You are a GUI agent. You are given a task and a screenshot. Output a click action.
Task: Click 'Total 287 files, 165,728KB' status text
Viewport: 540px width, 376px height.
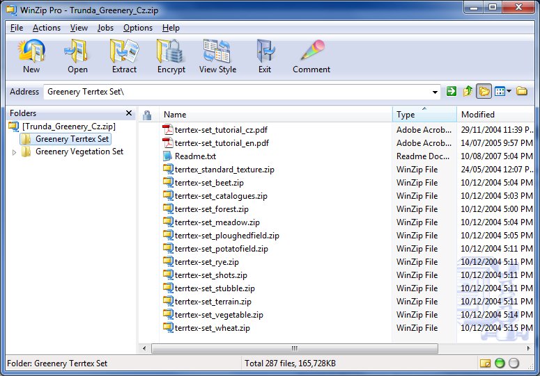click(290, 363)
